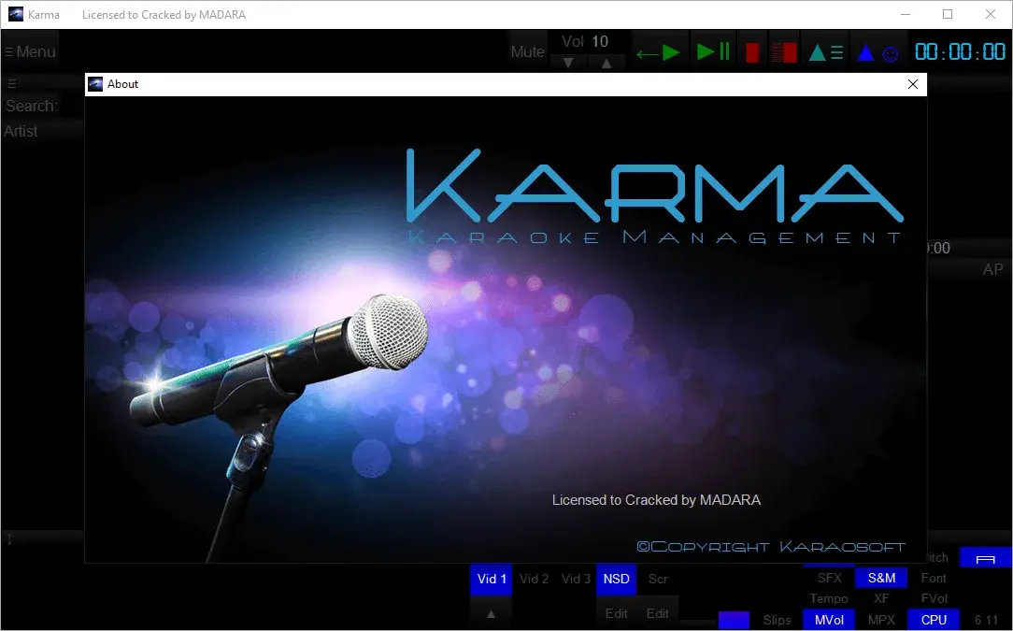Click the solid red stop button
Screen dimensions: 1013x631
(751, 52)
